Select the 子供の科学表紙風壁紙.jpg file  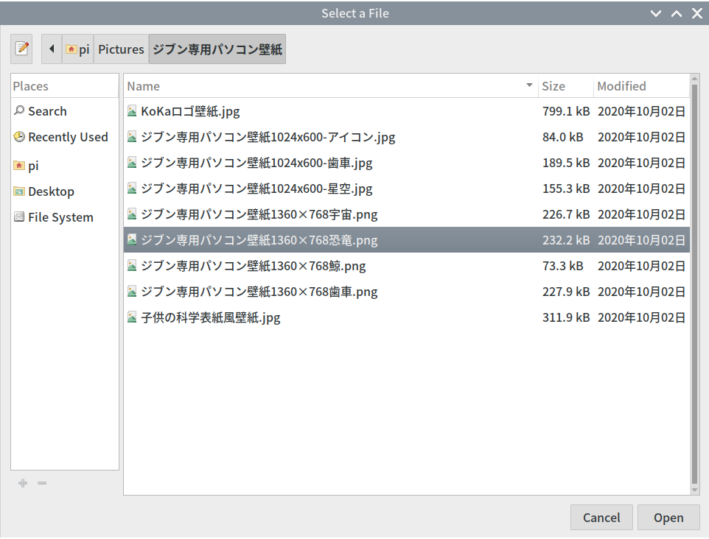210,317
